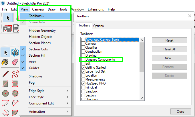This screenshot has height=117, width=195.
Task: Click the Reset All button
Action: pos(169,49)
